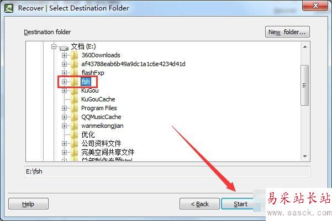Expand the 公司资料文件 folder node
The width and height of the screenshot is (332, 221).
[64, 144]
